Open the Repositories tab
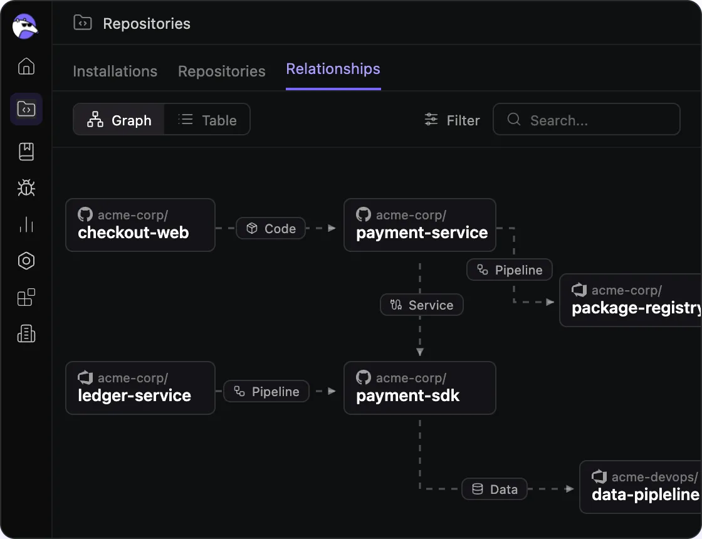The image size is (702, 539). pos(222,71)
